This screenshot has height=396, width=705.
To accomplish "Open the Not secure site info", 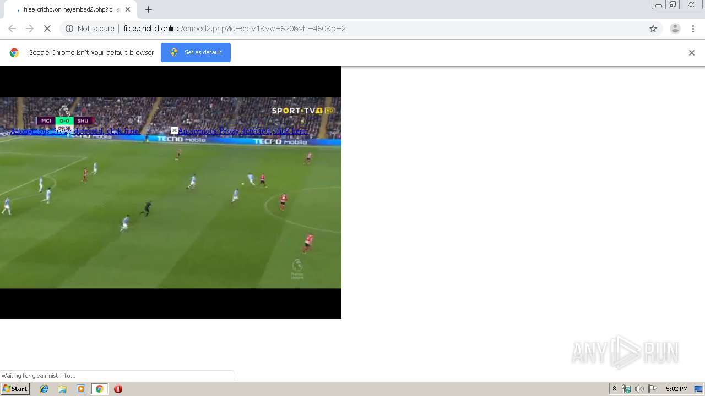I will [90, 29].
